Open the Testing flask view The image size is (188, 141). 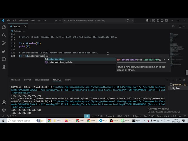[4, 67]
